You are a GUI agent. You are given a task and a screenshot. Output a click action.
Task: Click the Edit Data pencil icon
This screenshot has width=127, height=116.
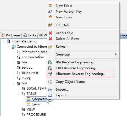(x=50, y=25)
